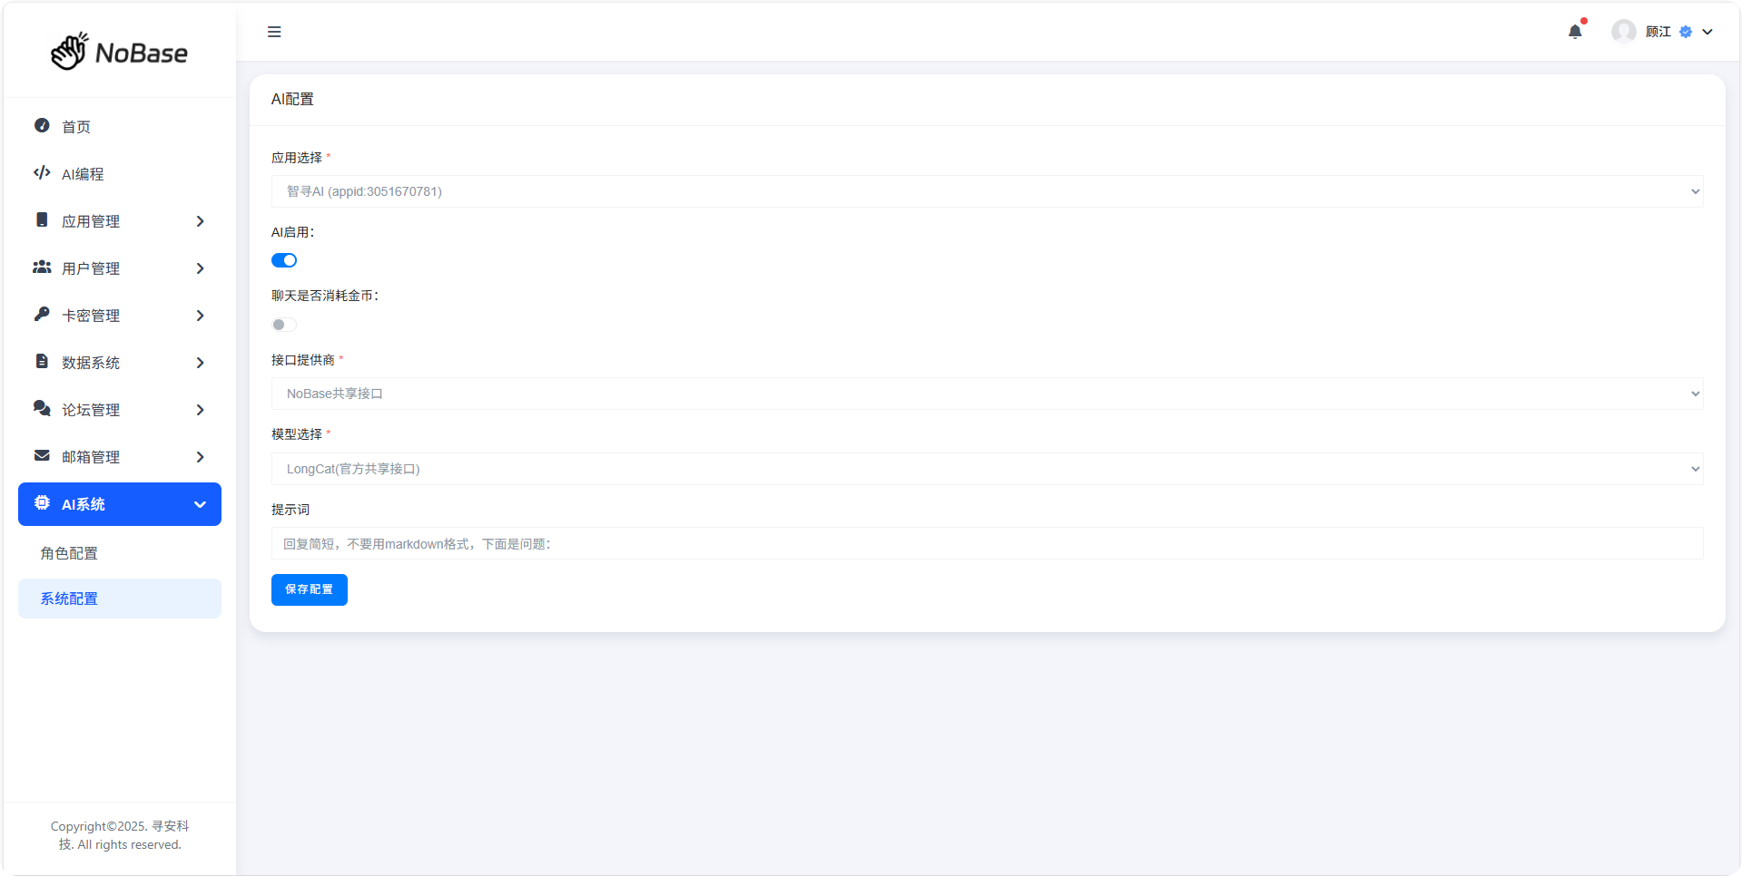Click the 保存配置 button
The height and width of the screenshot is (876, 1742).
[x=310, y=589]
